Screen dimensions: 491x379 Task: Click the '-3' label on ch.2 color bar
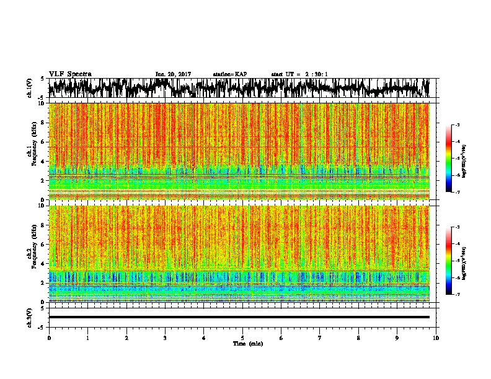click(457, 227)
